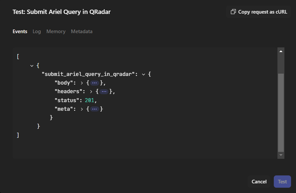Expand the "body" object chevron
Viewport: 296px width, 193px height.
pyautogui.click(x=82, y=83)
